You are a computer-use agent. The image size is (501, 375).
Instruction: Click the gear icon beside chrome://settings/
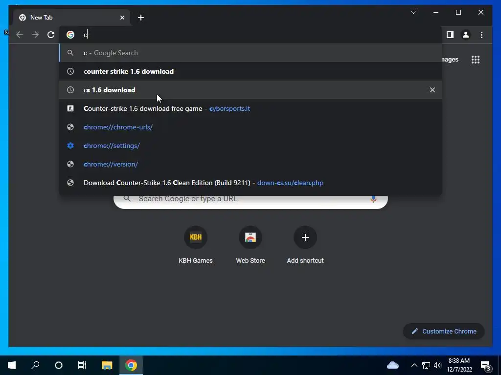coord(70,146)
